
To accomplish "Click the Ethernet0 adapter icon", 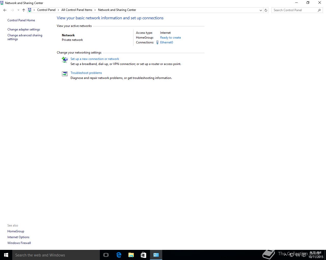I will click(157, 42).
